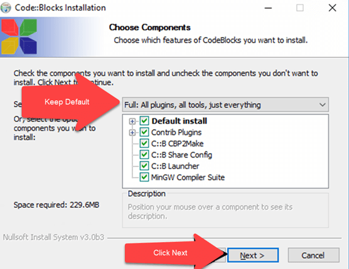
Task: Uncheck the Default install checkbox
Action: [x=144, y=121]
